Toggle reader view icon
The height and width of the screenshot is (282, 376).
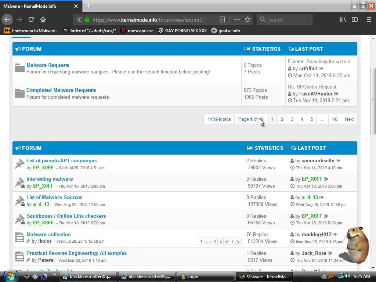(x=222, y=20)
